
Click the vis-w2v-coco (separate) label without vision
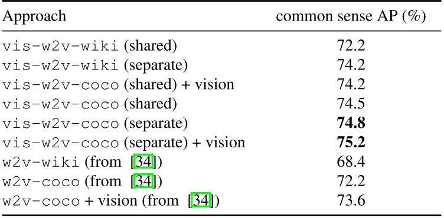point(95,123)
